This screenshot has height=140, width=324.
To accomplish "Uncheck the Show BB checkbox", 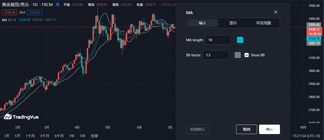I will (x=247, y=55).
